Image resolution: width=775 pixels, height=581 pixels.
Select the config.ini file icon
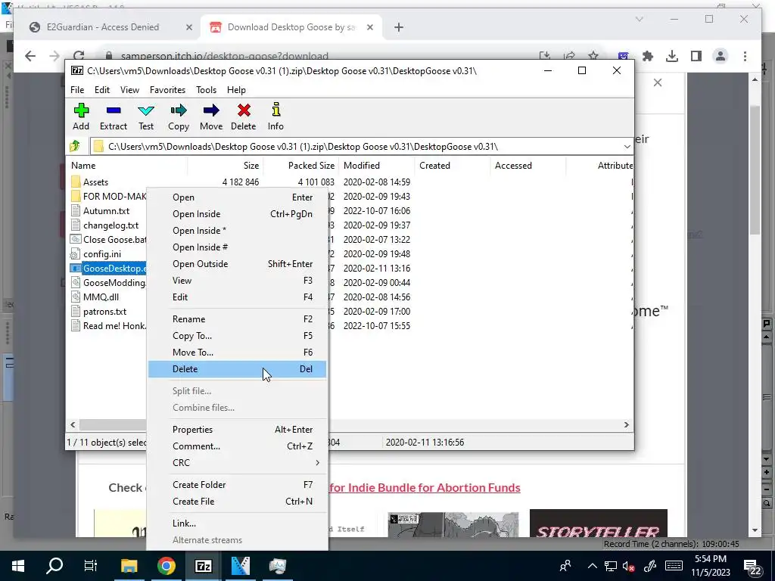pyautogui.click(x=76, y=254)
